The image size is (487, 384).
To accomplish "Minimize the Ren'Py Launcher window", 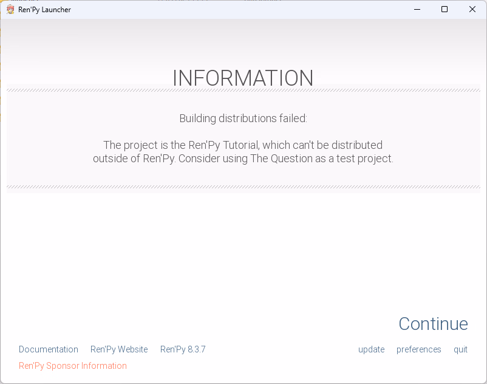I will pos(417,9).
